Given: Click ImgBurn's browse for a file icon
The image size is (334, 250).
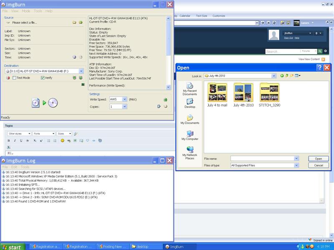Looking at the screenshot, I should click(x=74, y=22).
